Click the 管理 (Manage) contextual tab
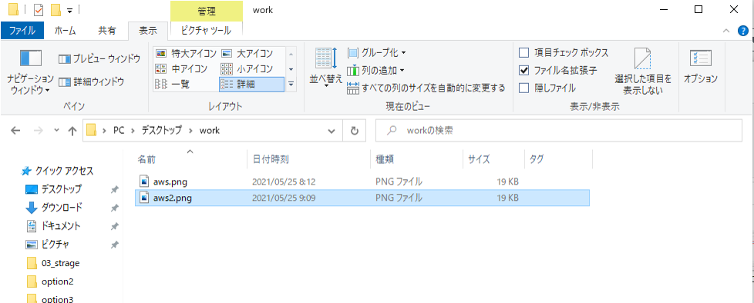 [207, 11]
